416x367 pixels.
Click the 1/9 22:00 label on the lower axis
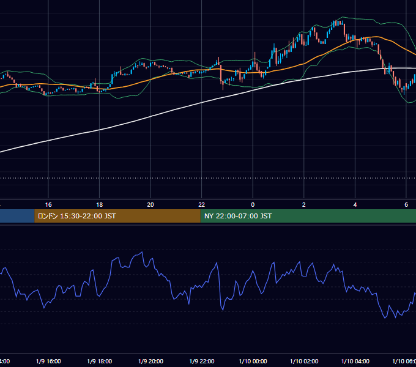pyautogui.click(x=202, y=361)
